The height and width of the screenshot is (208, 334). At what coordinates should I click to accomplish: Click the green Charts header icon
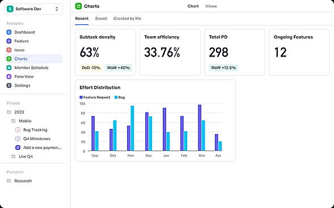(79, 6)
